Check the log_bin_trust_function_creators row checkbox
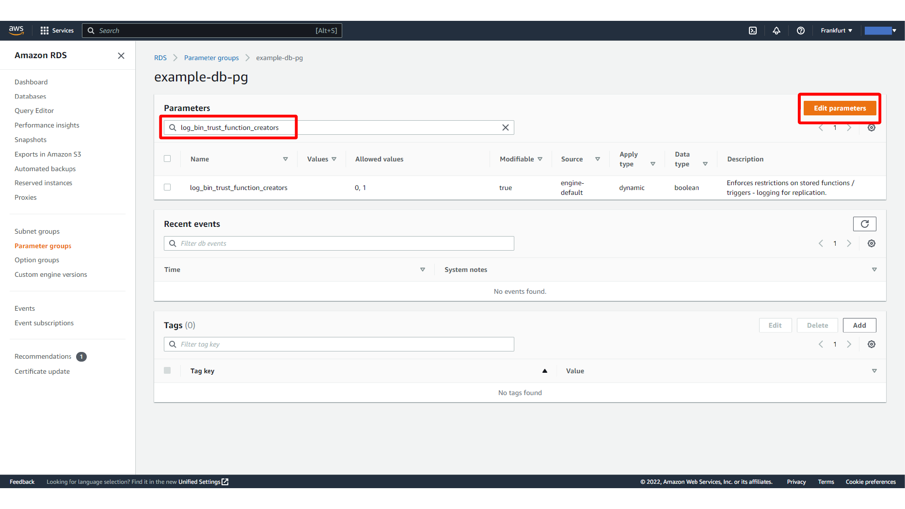Screen dimensions: 905x509 167,187
